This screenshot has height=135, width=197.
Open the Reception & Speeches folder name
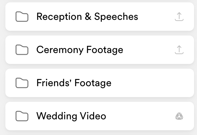tap(87, 17)
